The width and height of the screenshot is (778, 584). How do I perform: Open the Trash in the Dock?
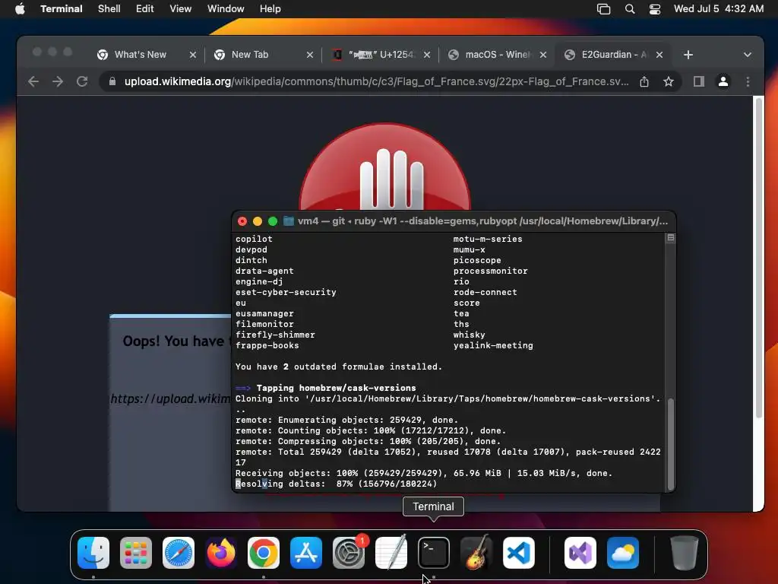click(x=685, y=553)
